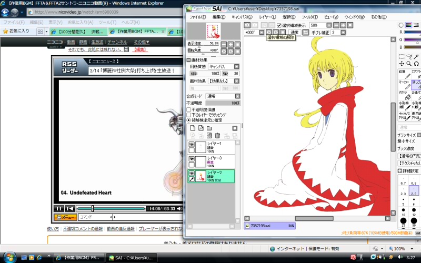Open SAI's ファイル(F) menu
Viewport: 421px width, 263px height.
[198, 17]
